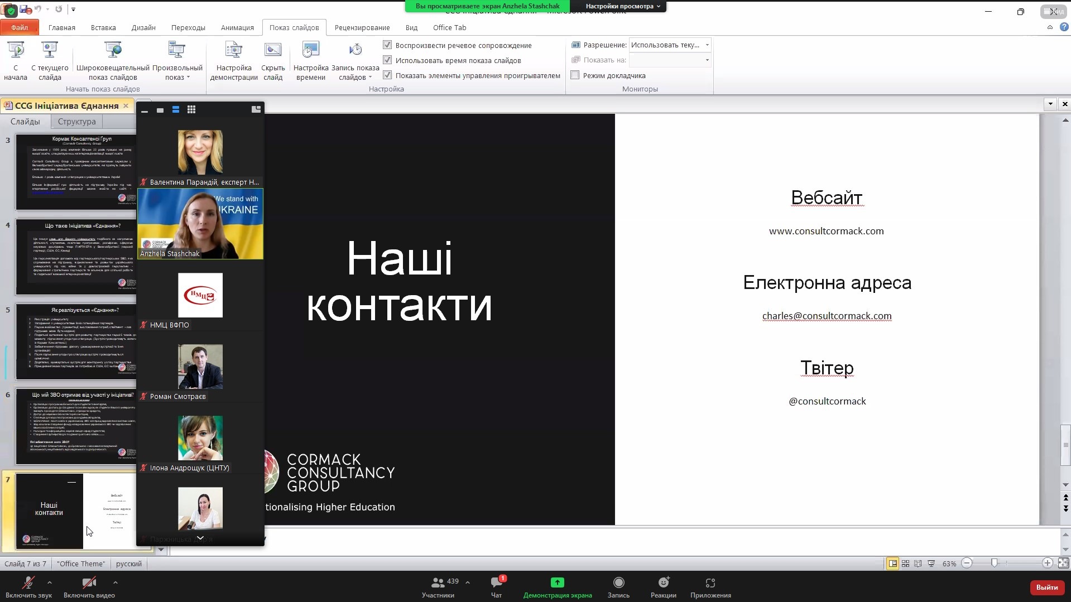Enable Режим докладчика checkbox
This screenshot has width=1071, height=602.
[575, 75]
